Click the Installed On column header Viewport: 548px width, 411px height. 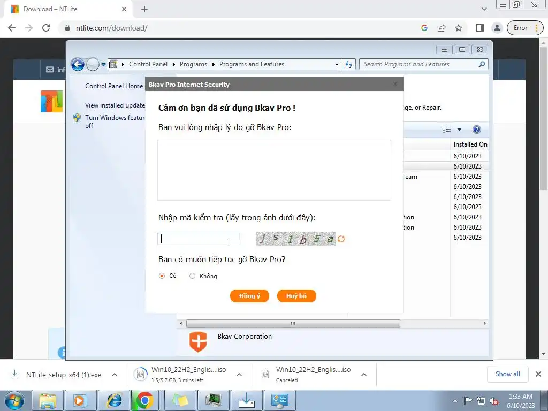pos(470,144)
